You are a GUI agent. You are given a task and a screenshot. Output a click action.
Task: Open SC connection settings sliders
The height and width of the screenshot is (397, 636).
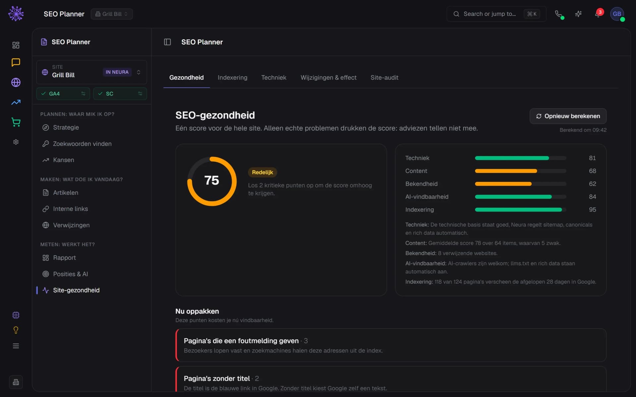pos(140,94)
